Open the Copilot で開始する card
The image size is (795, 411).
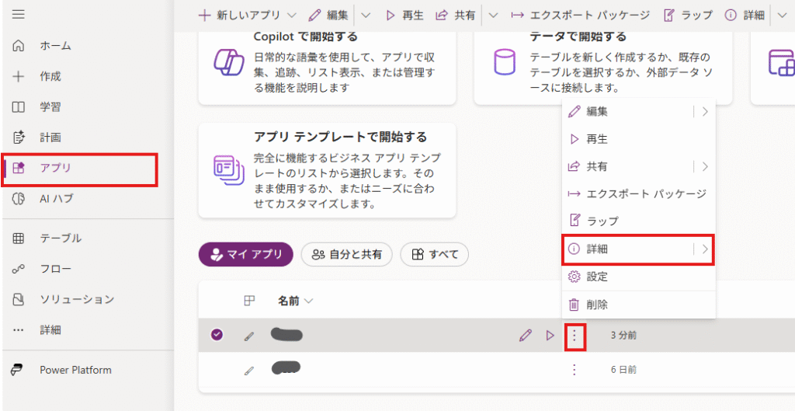[327, 68]
